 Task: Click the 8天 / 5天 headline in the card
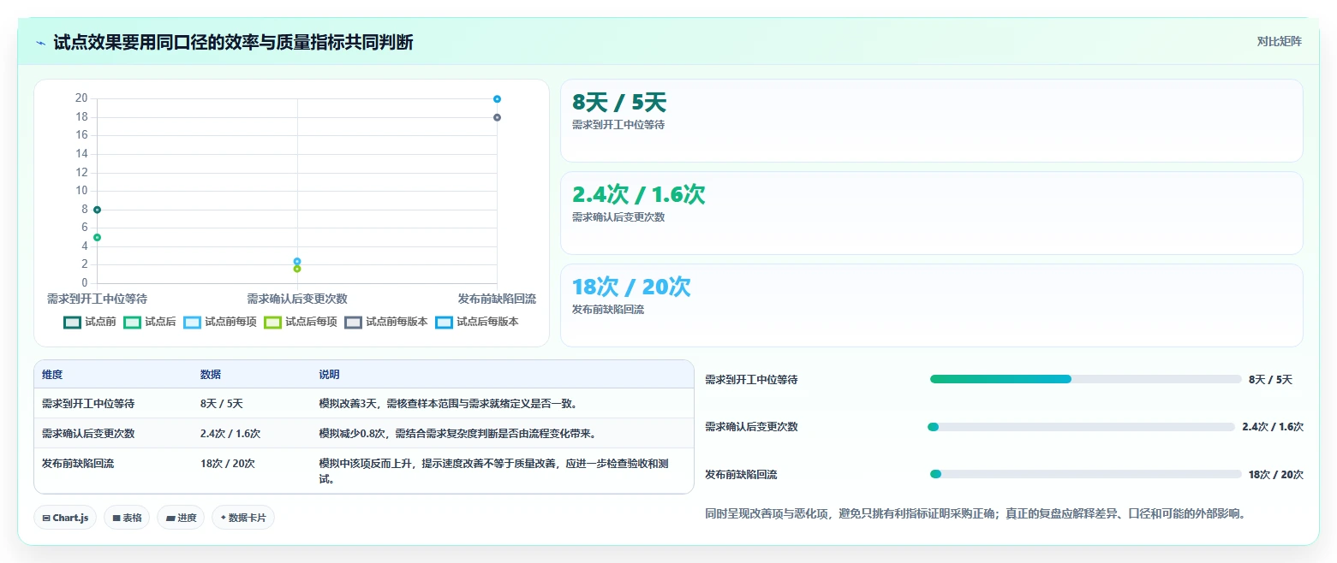pos(619,103)
